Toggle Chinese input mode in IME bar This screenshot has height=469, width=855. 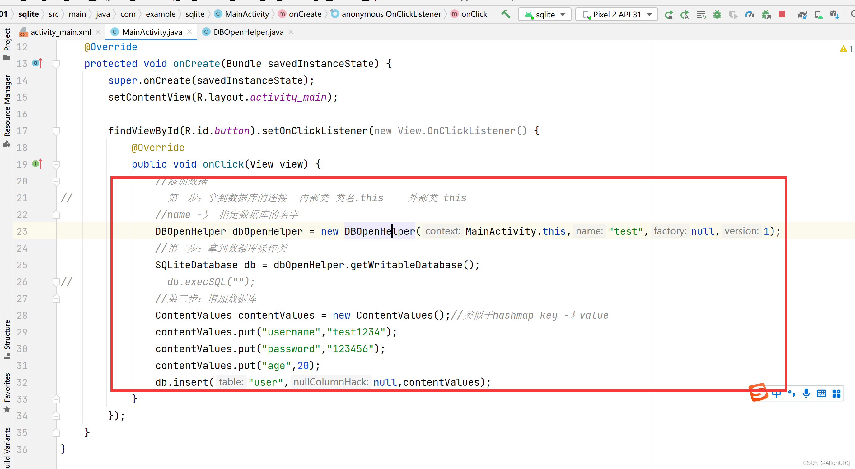tap(776, 394)
